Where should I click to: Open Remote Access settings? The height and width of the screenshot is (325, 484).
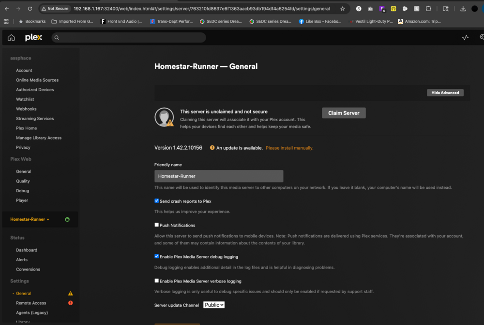tap(31, 303)
